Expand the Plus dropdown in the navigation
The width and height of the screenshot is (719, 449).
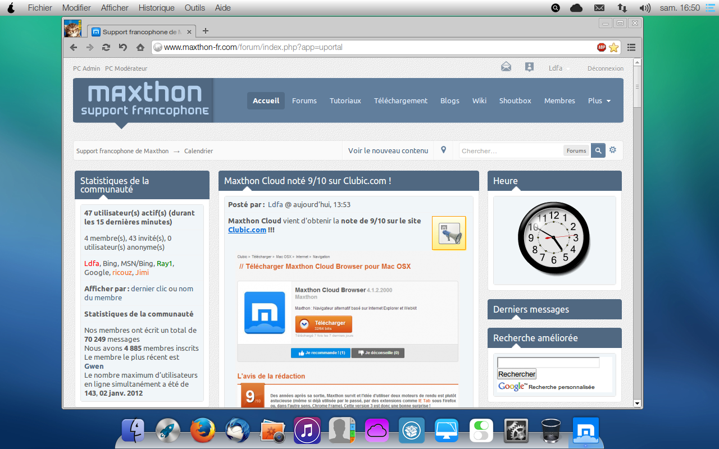tap(599, 100)
